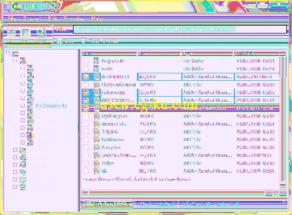This screenshot has height=215, width=292.
Task: Select the Chrysanthemum file name
Action: pyautogui.click(x=119, y=85)
